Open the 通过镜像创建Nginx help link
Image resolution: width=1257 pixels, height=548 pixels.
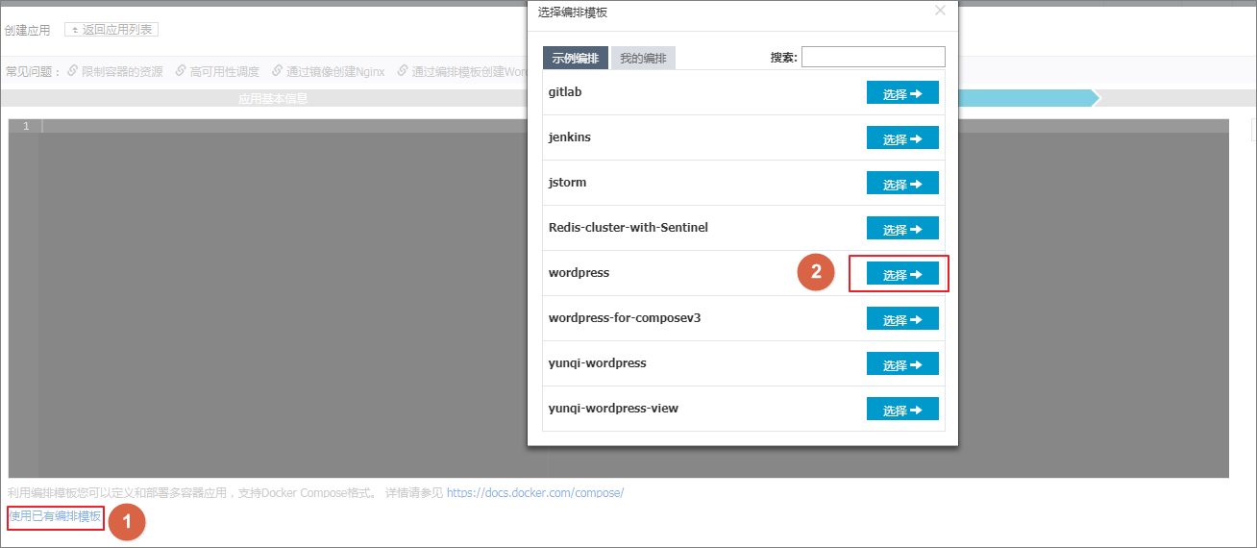(335, 71)
